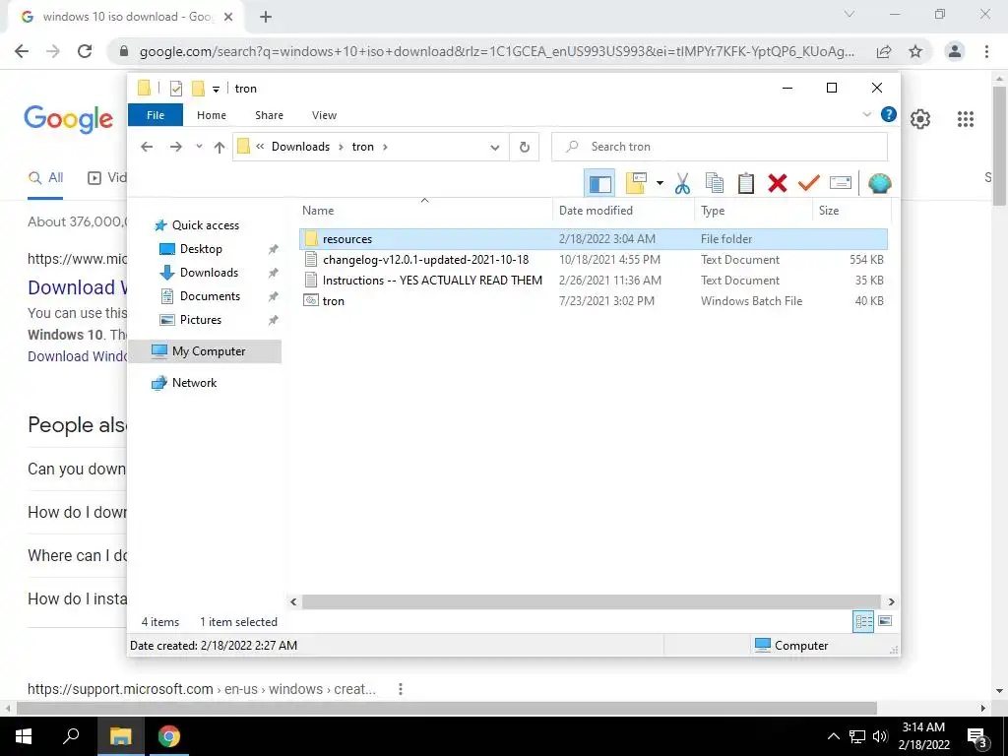Open the Chrome three-dot menu
This screenshot has height=756, width=1008.
[986, 51]
